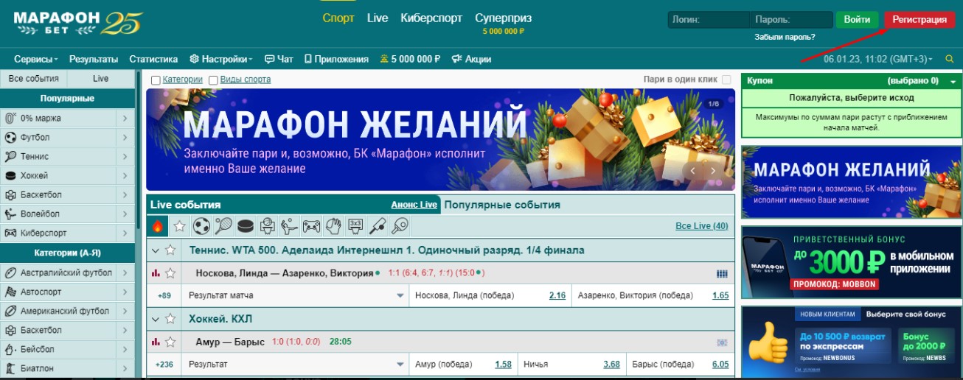Favorite the Амур — Барыс match star
Image resolution: width=963 pixels, height=380 pixels.
pyautogui.click(x=170, y=342)
